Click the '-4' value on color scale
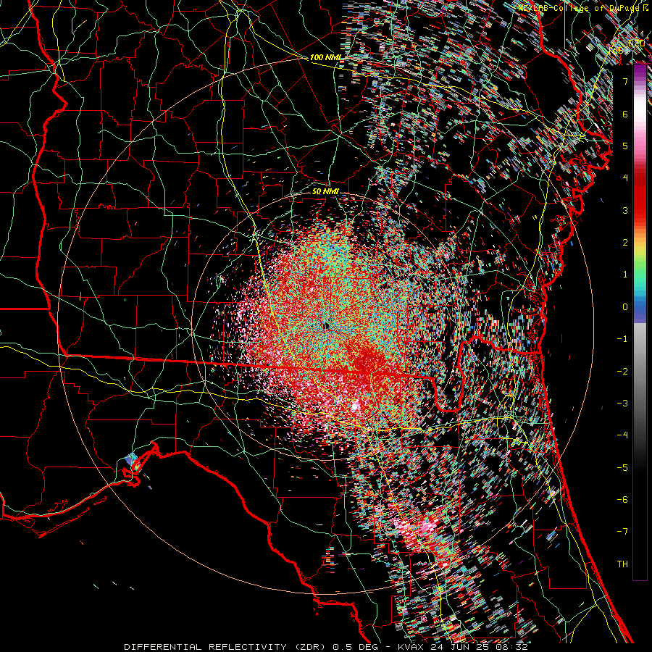652x652 pixels. click(622, 435)
